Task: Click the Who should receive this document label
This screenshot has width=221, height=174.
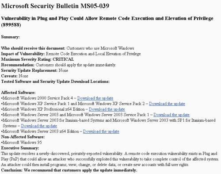Action: (x=33, y=48)
